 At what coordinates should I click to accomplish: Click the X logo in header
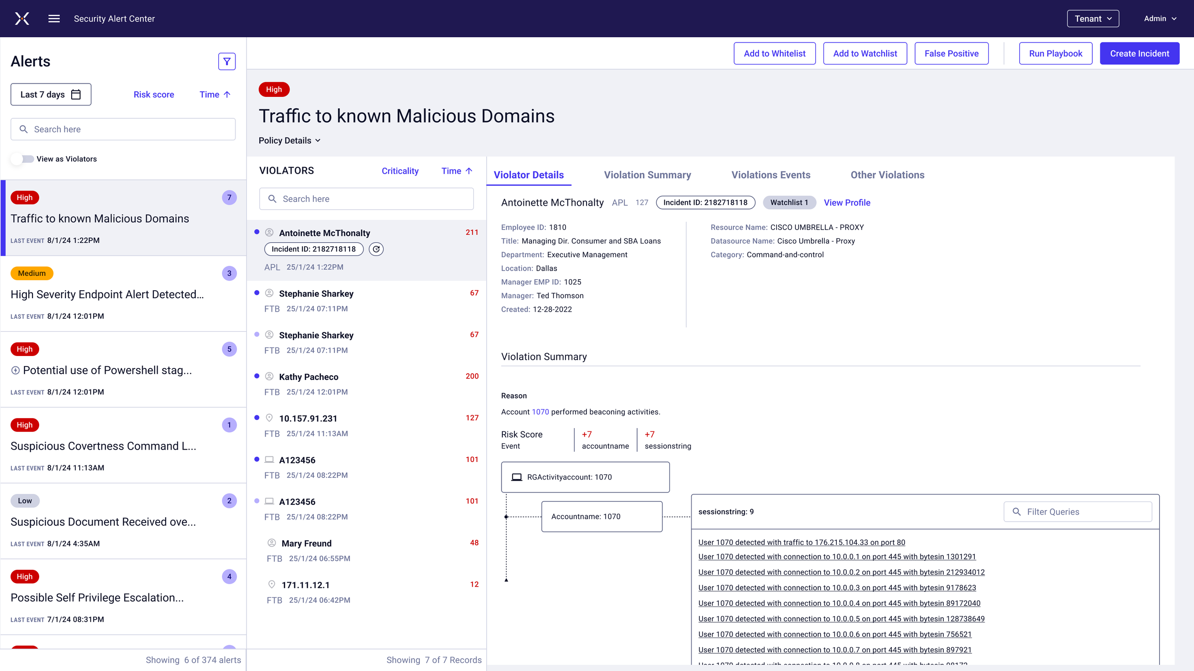pos(22,19)
